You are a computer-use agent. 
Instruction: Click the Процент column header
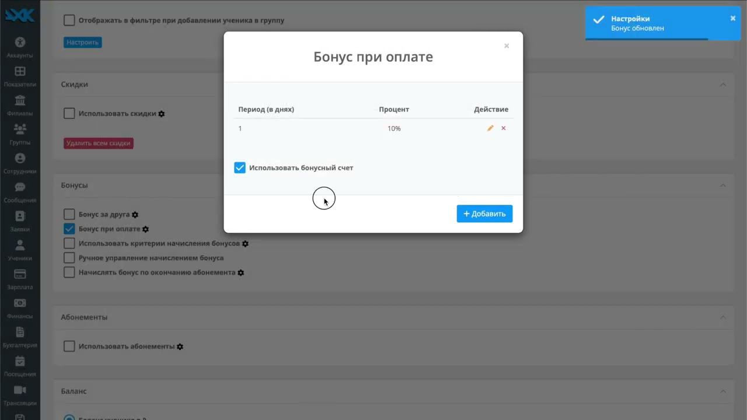click(394, 109)
